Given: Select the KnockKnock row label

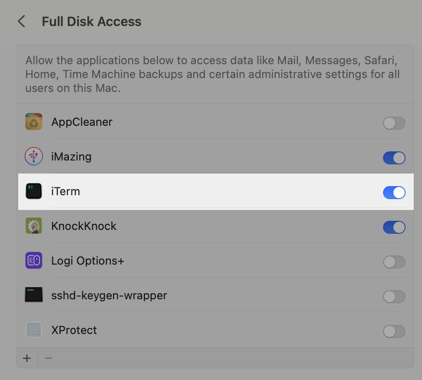Looking at the screenshot, I should pos(84,226).
